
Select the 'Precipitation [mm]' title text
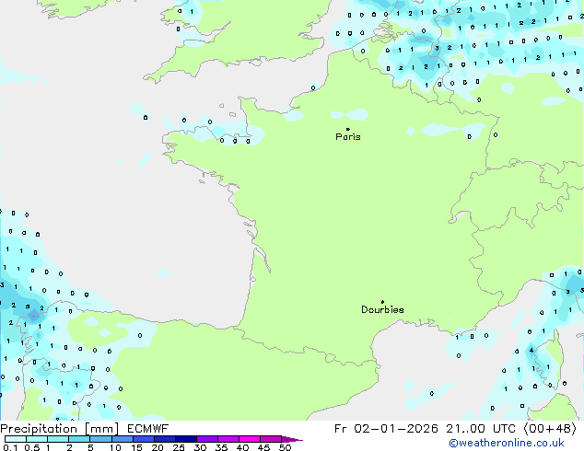[x=60, y=429]
